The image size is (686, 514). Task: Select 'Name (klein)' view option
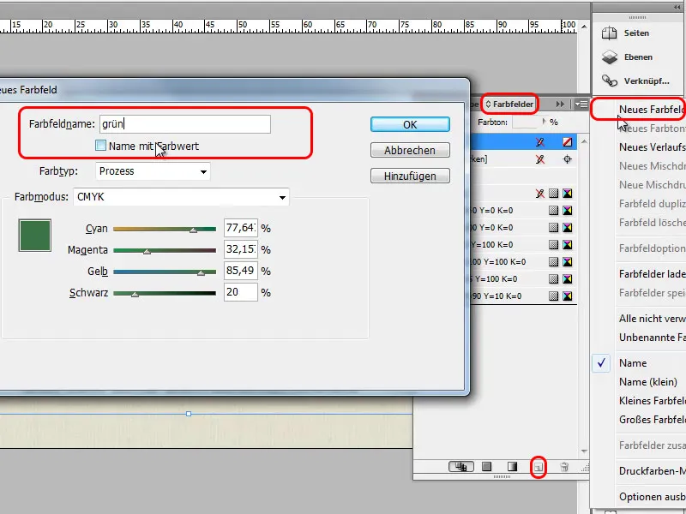pyautogui.click(x=648, y=382)
